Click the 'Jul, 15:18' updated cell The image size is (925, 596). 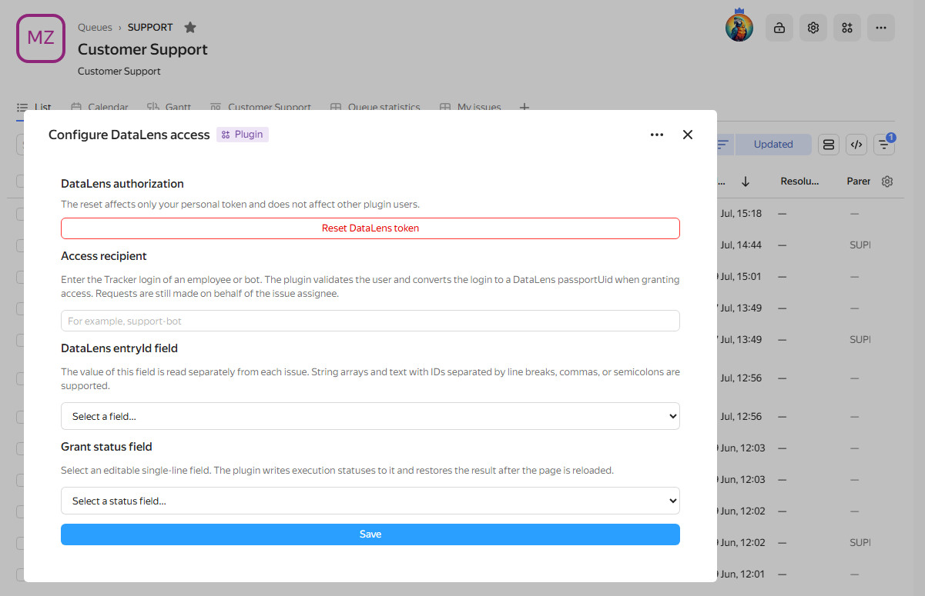tap(739, 213)
